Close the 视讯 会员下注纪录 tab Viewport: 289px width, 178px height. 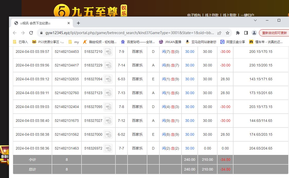(69, 23)
